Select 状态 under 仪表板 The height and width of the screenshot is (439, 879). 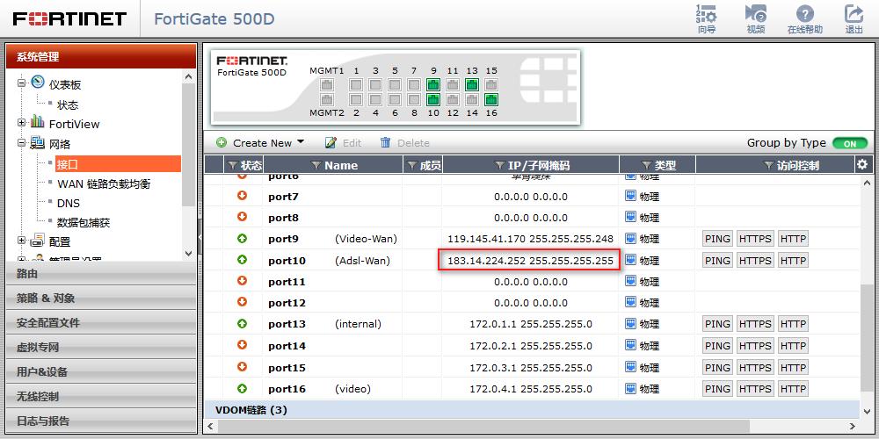click(x=68, y=104)
